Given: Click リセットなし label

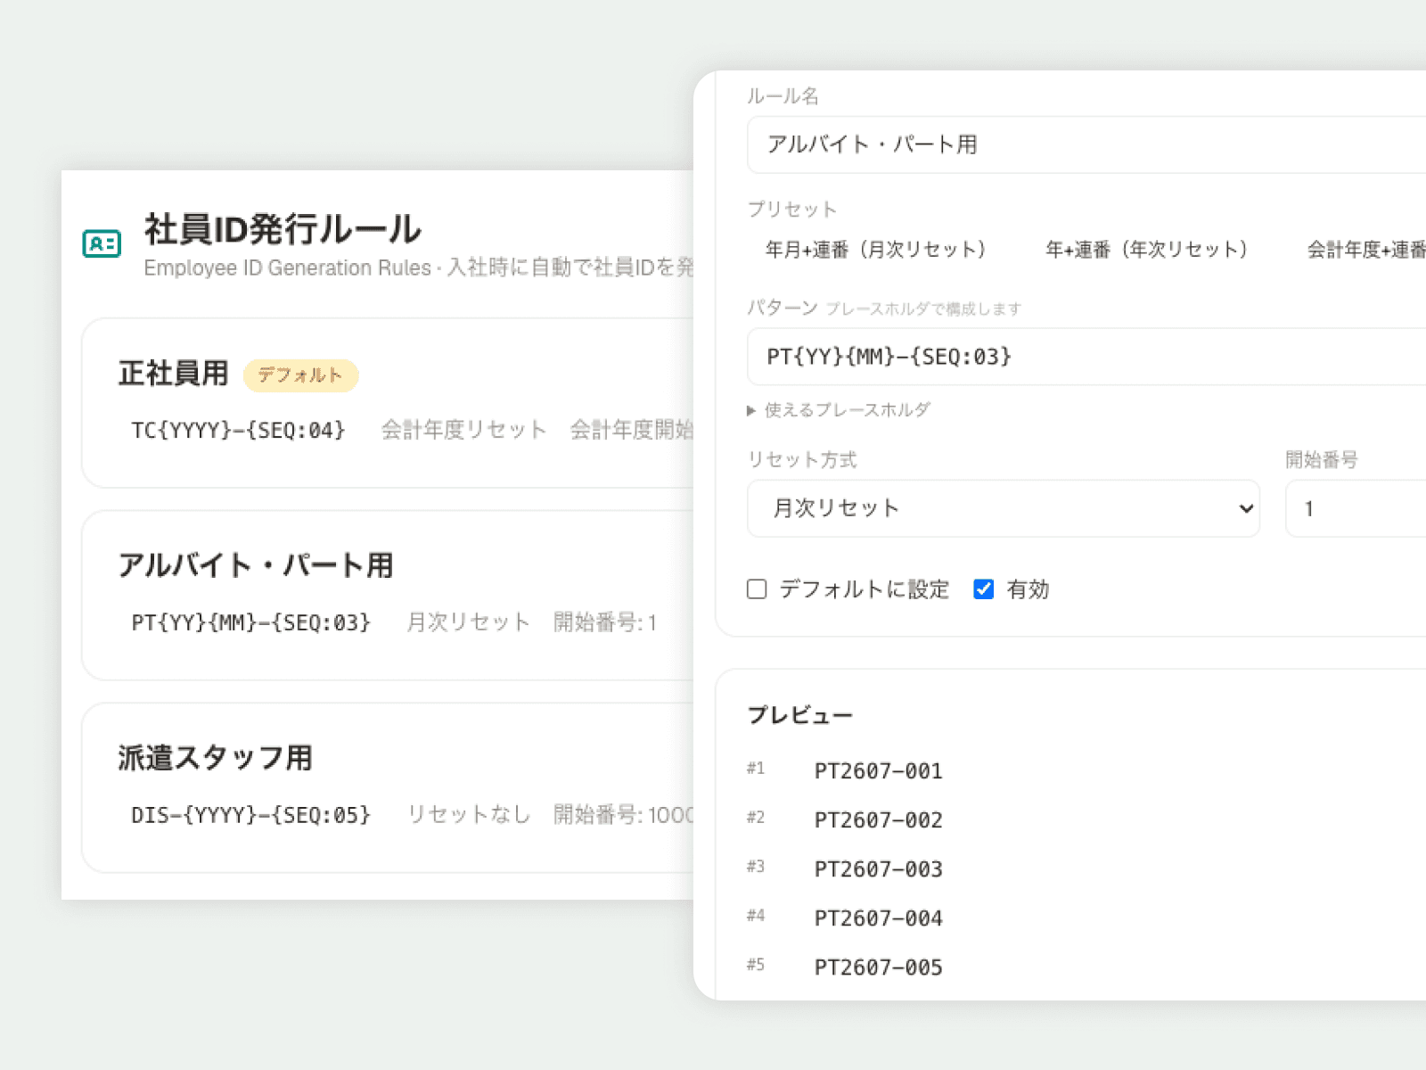Looking at the screenshot, I should pos(469,814).
